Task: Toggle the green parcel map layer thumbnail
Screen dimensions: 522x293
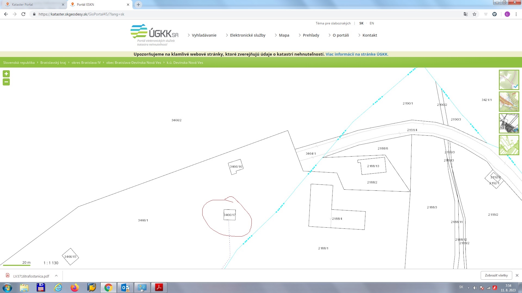Action: (x=509, y=145)
